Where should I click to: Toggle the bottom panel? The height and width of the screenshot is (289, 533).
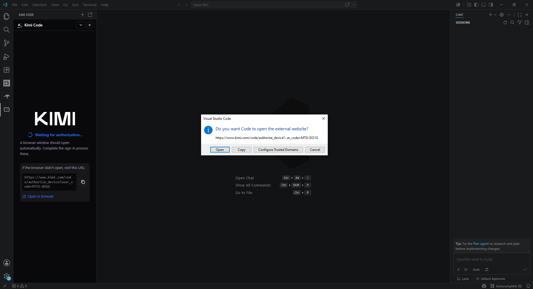(484, 5)
